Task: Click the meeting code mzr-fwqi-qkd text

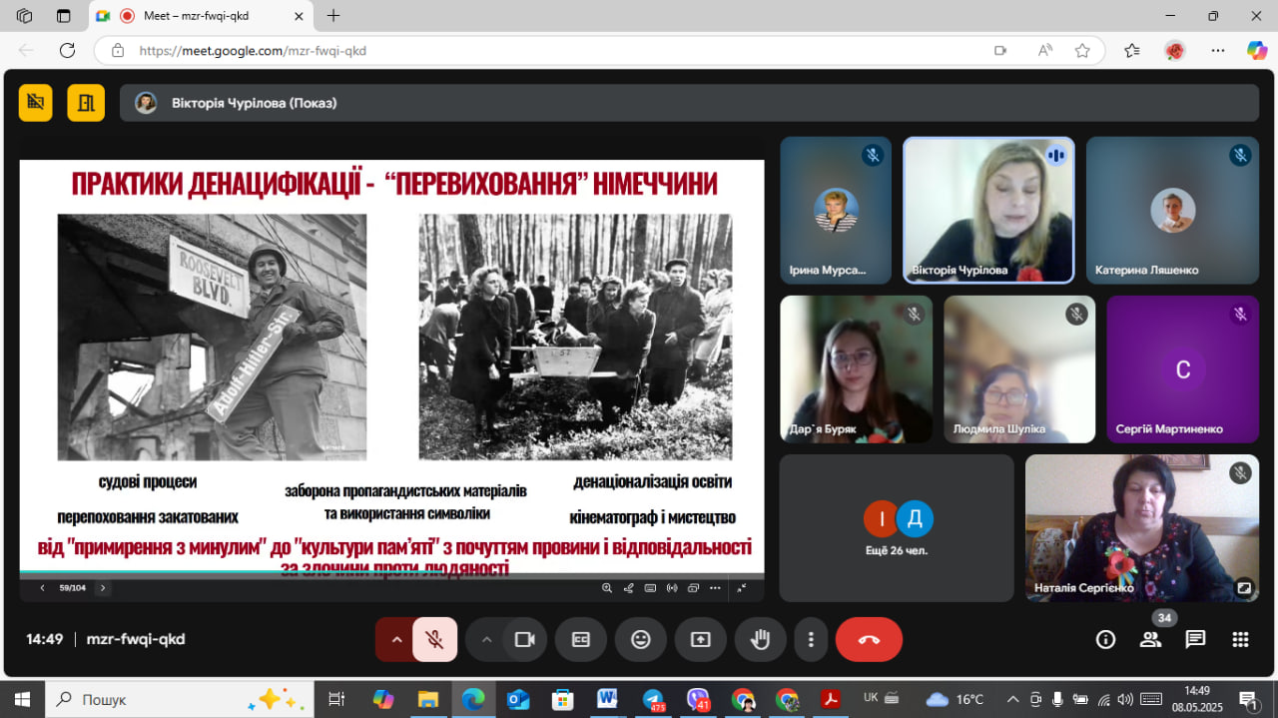Action: (x=136, y=639)
